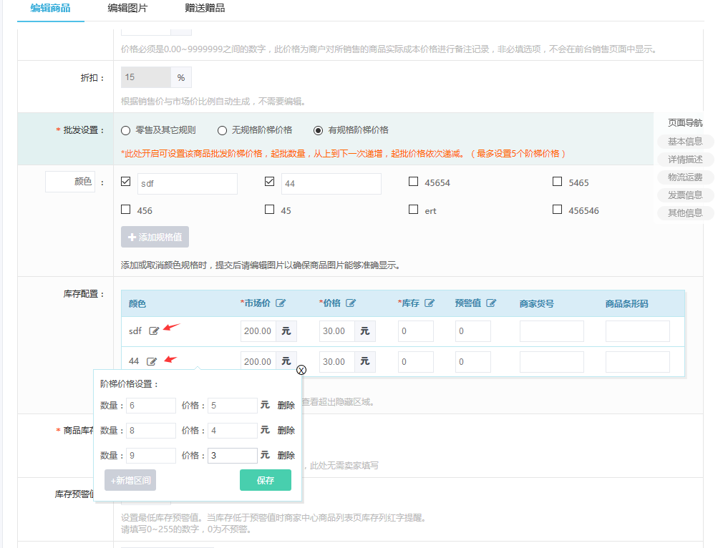Open tier price editor for 44 row
The image size is (718, 548).
(x=152, y=362)
